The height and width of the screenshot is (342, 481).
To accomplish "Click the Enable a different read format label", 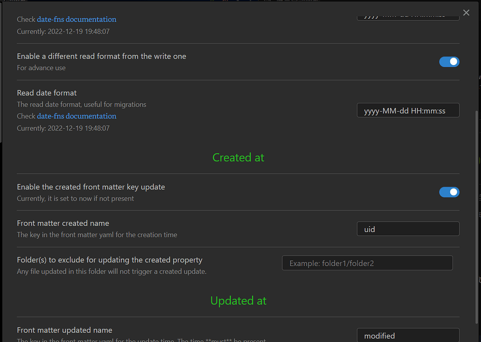I will point(101,56).
